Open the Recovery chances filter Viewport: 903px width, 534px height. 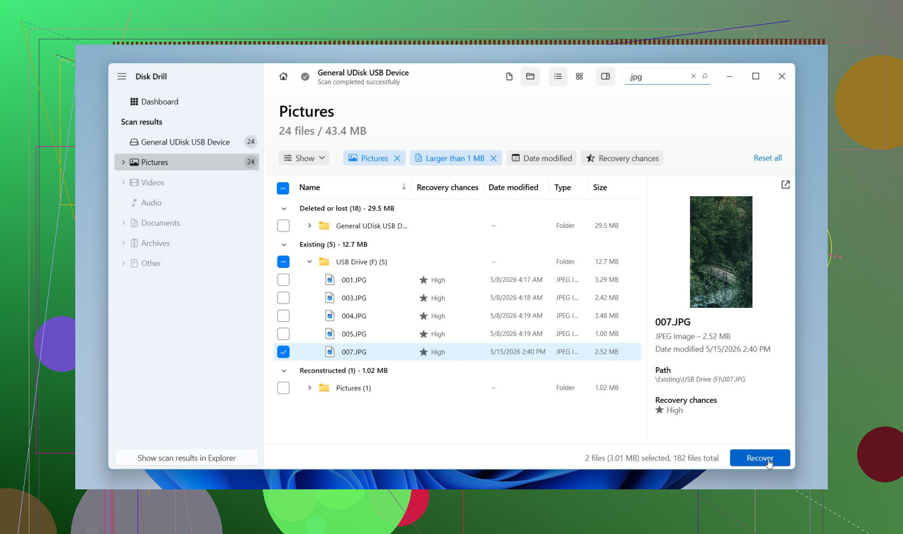[x=622, y=158]
